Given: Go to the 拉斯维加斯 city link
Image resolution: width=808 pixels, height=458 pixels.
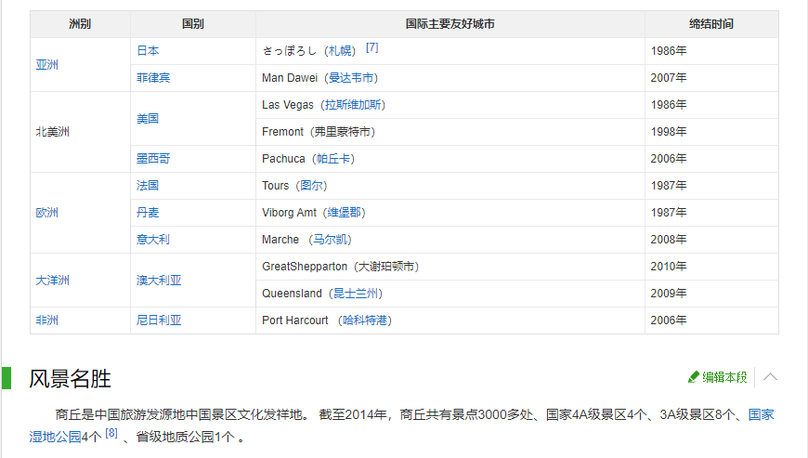Looking at the screenshot, I should [354, 105].
